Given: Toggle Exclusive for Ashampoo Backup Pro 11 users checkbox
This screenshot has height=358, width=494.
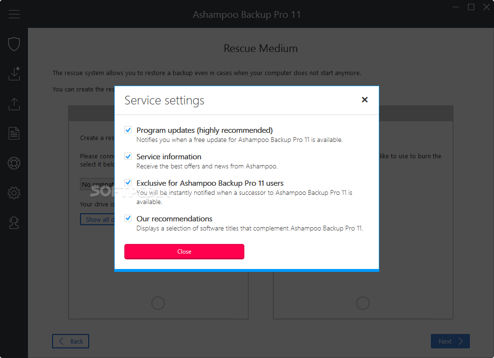Looking at the screenshot, I should point(128,182).
